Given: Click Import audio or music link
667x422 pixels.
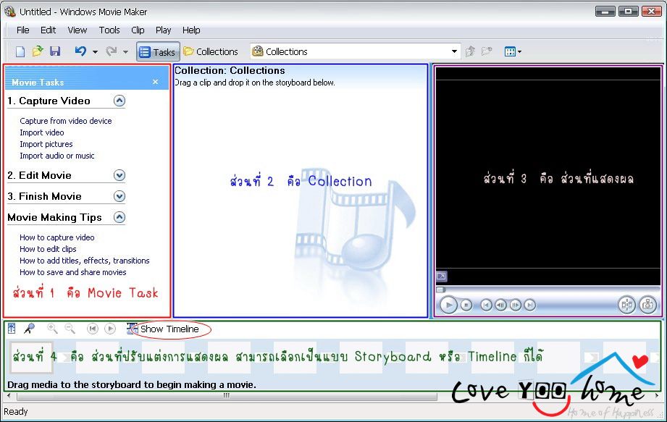Looking at the screenshot, I should tap(57, 156).
